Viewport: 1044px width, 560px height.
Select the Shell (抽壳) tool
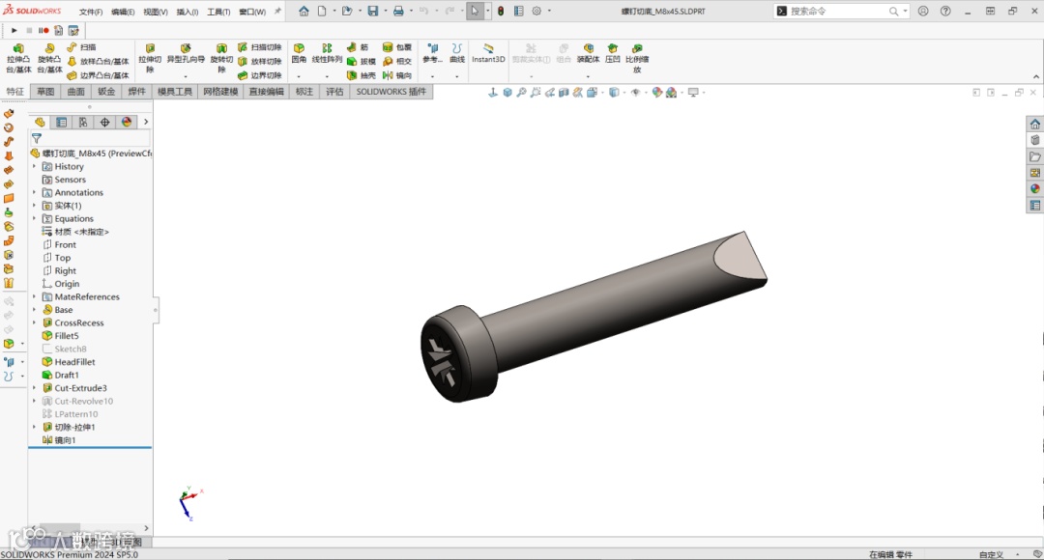click(361, 75)
